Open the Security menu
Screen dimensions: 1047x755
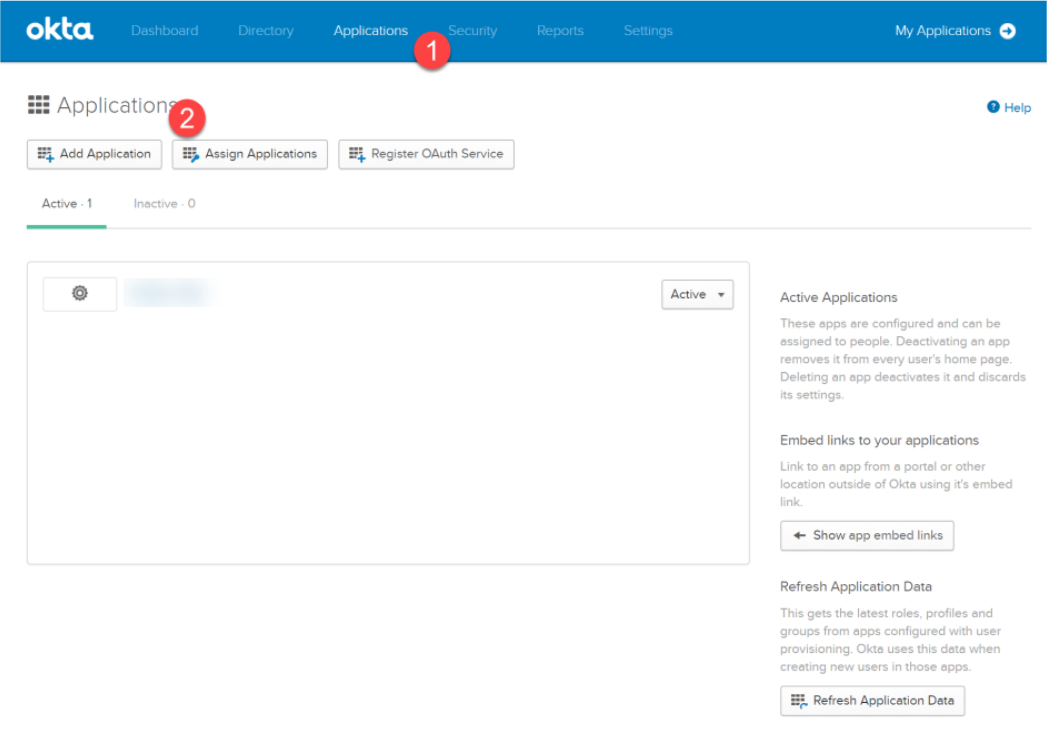[472, 31]
